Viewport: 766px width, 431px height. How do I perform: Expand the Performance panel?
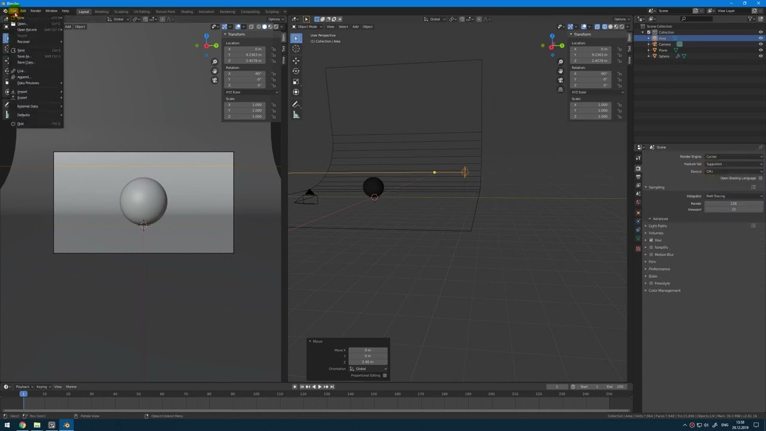(x=659, y=269)
